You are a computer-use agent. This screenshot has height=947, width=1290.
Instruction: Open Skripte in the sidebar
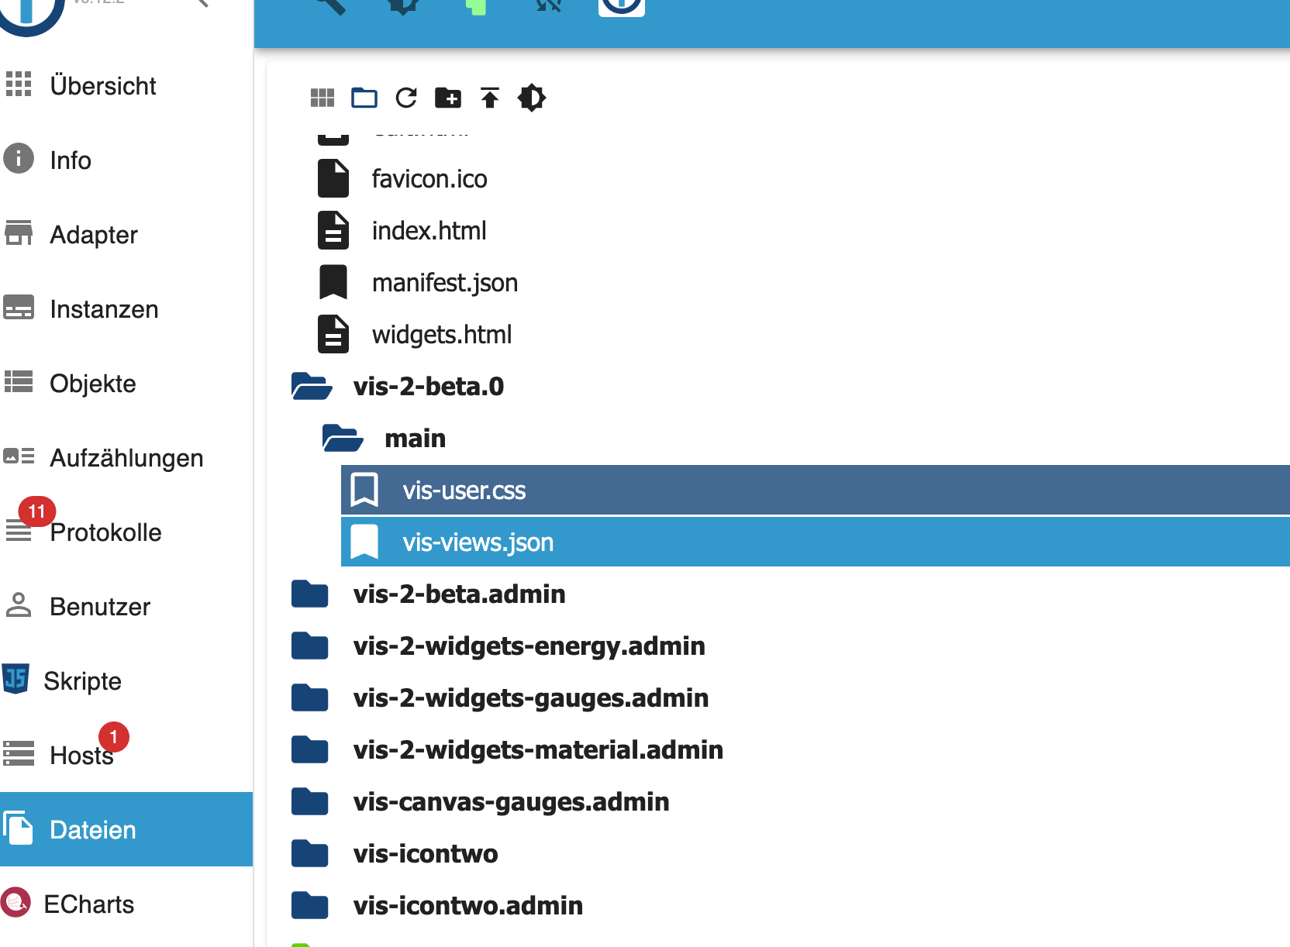pos(126,680)
